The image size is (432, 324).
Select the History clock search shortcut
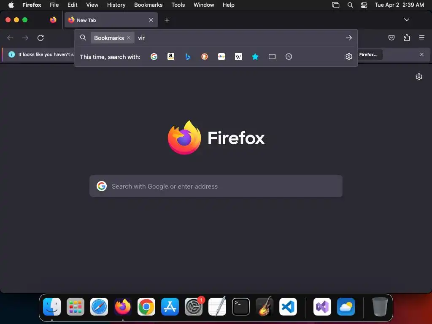pos(289,57)
